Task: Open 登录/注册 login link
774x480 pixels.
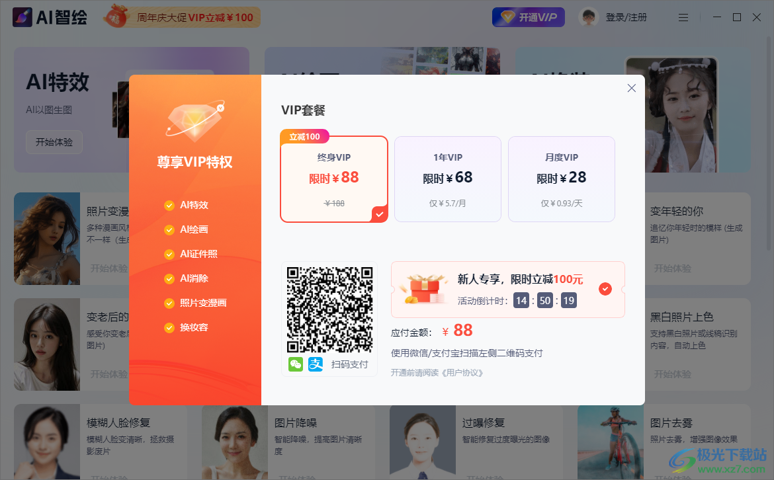Action: coord(626,17)
